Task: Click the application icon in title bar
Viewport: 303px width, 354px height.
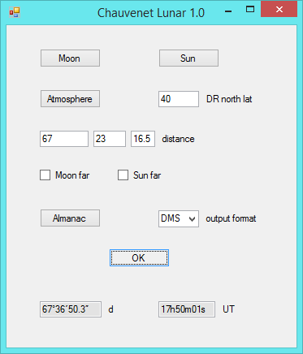Action: [15, 12]
